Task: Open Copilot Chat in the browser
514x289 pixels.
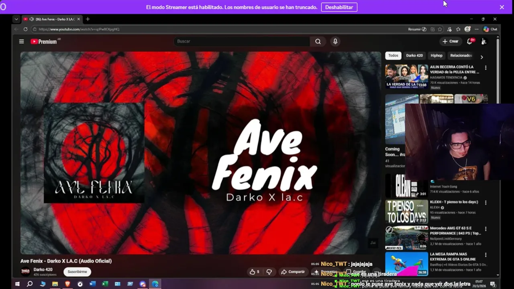Action: [490, 29]
